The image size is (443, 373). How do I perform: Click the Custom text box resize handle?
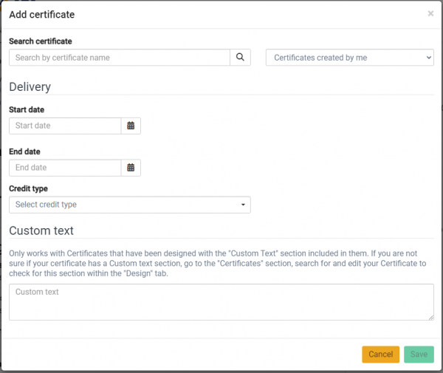click(430, 317)
